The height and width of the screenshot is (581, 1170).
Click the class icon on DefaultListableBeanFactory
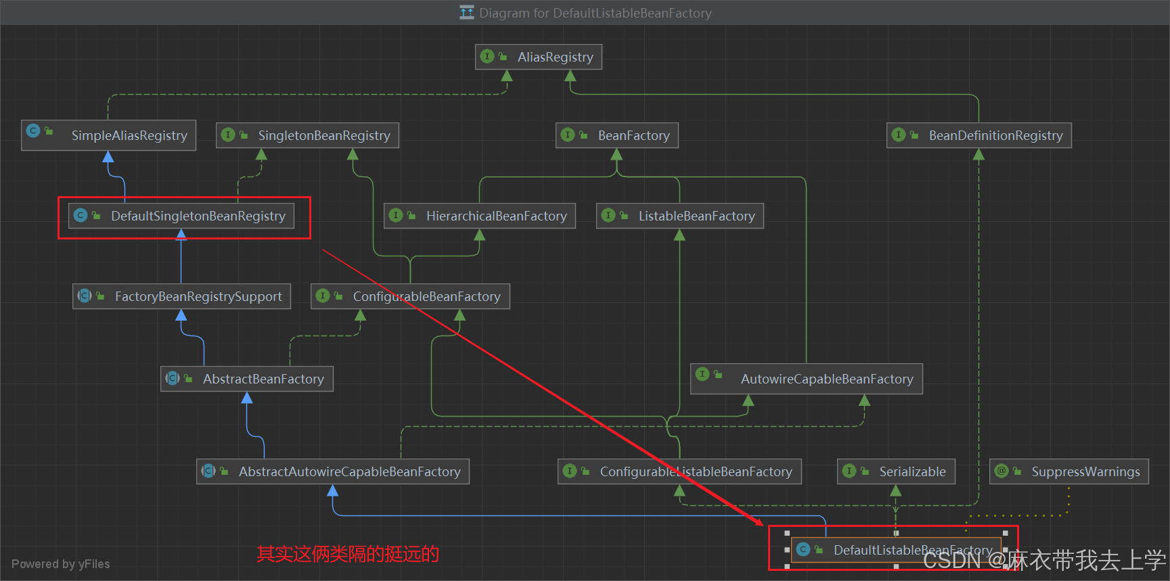(803, 549)
